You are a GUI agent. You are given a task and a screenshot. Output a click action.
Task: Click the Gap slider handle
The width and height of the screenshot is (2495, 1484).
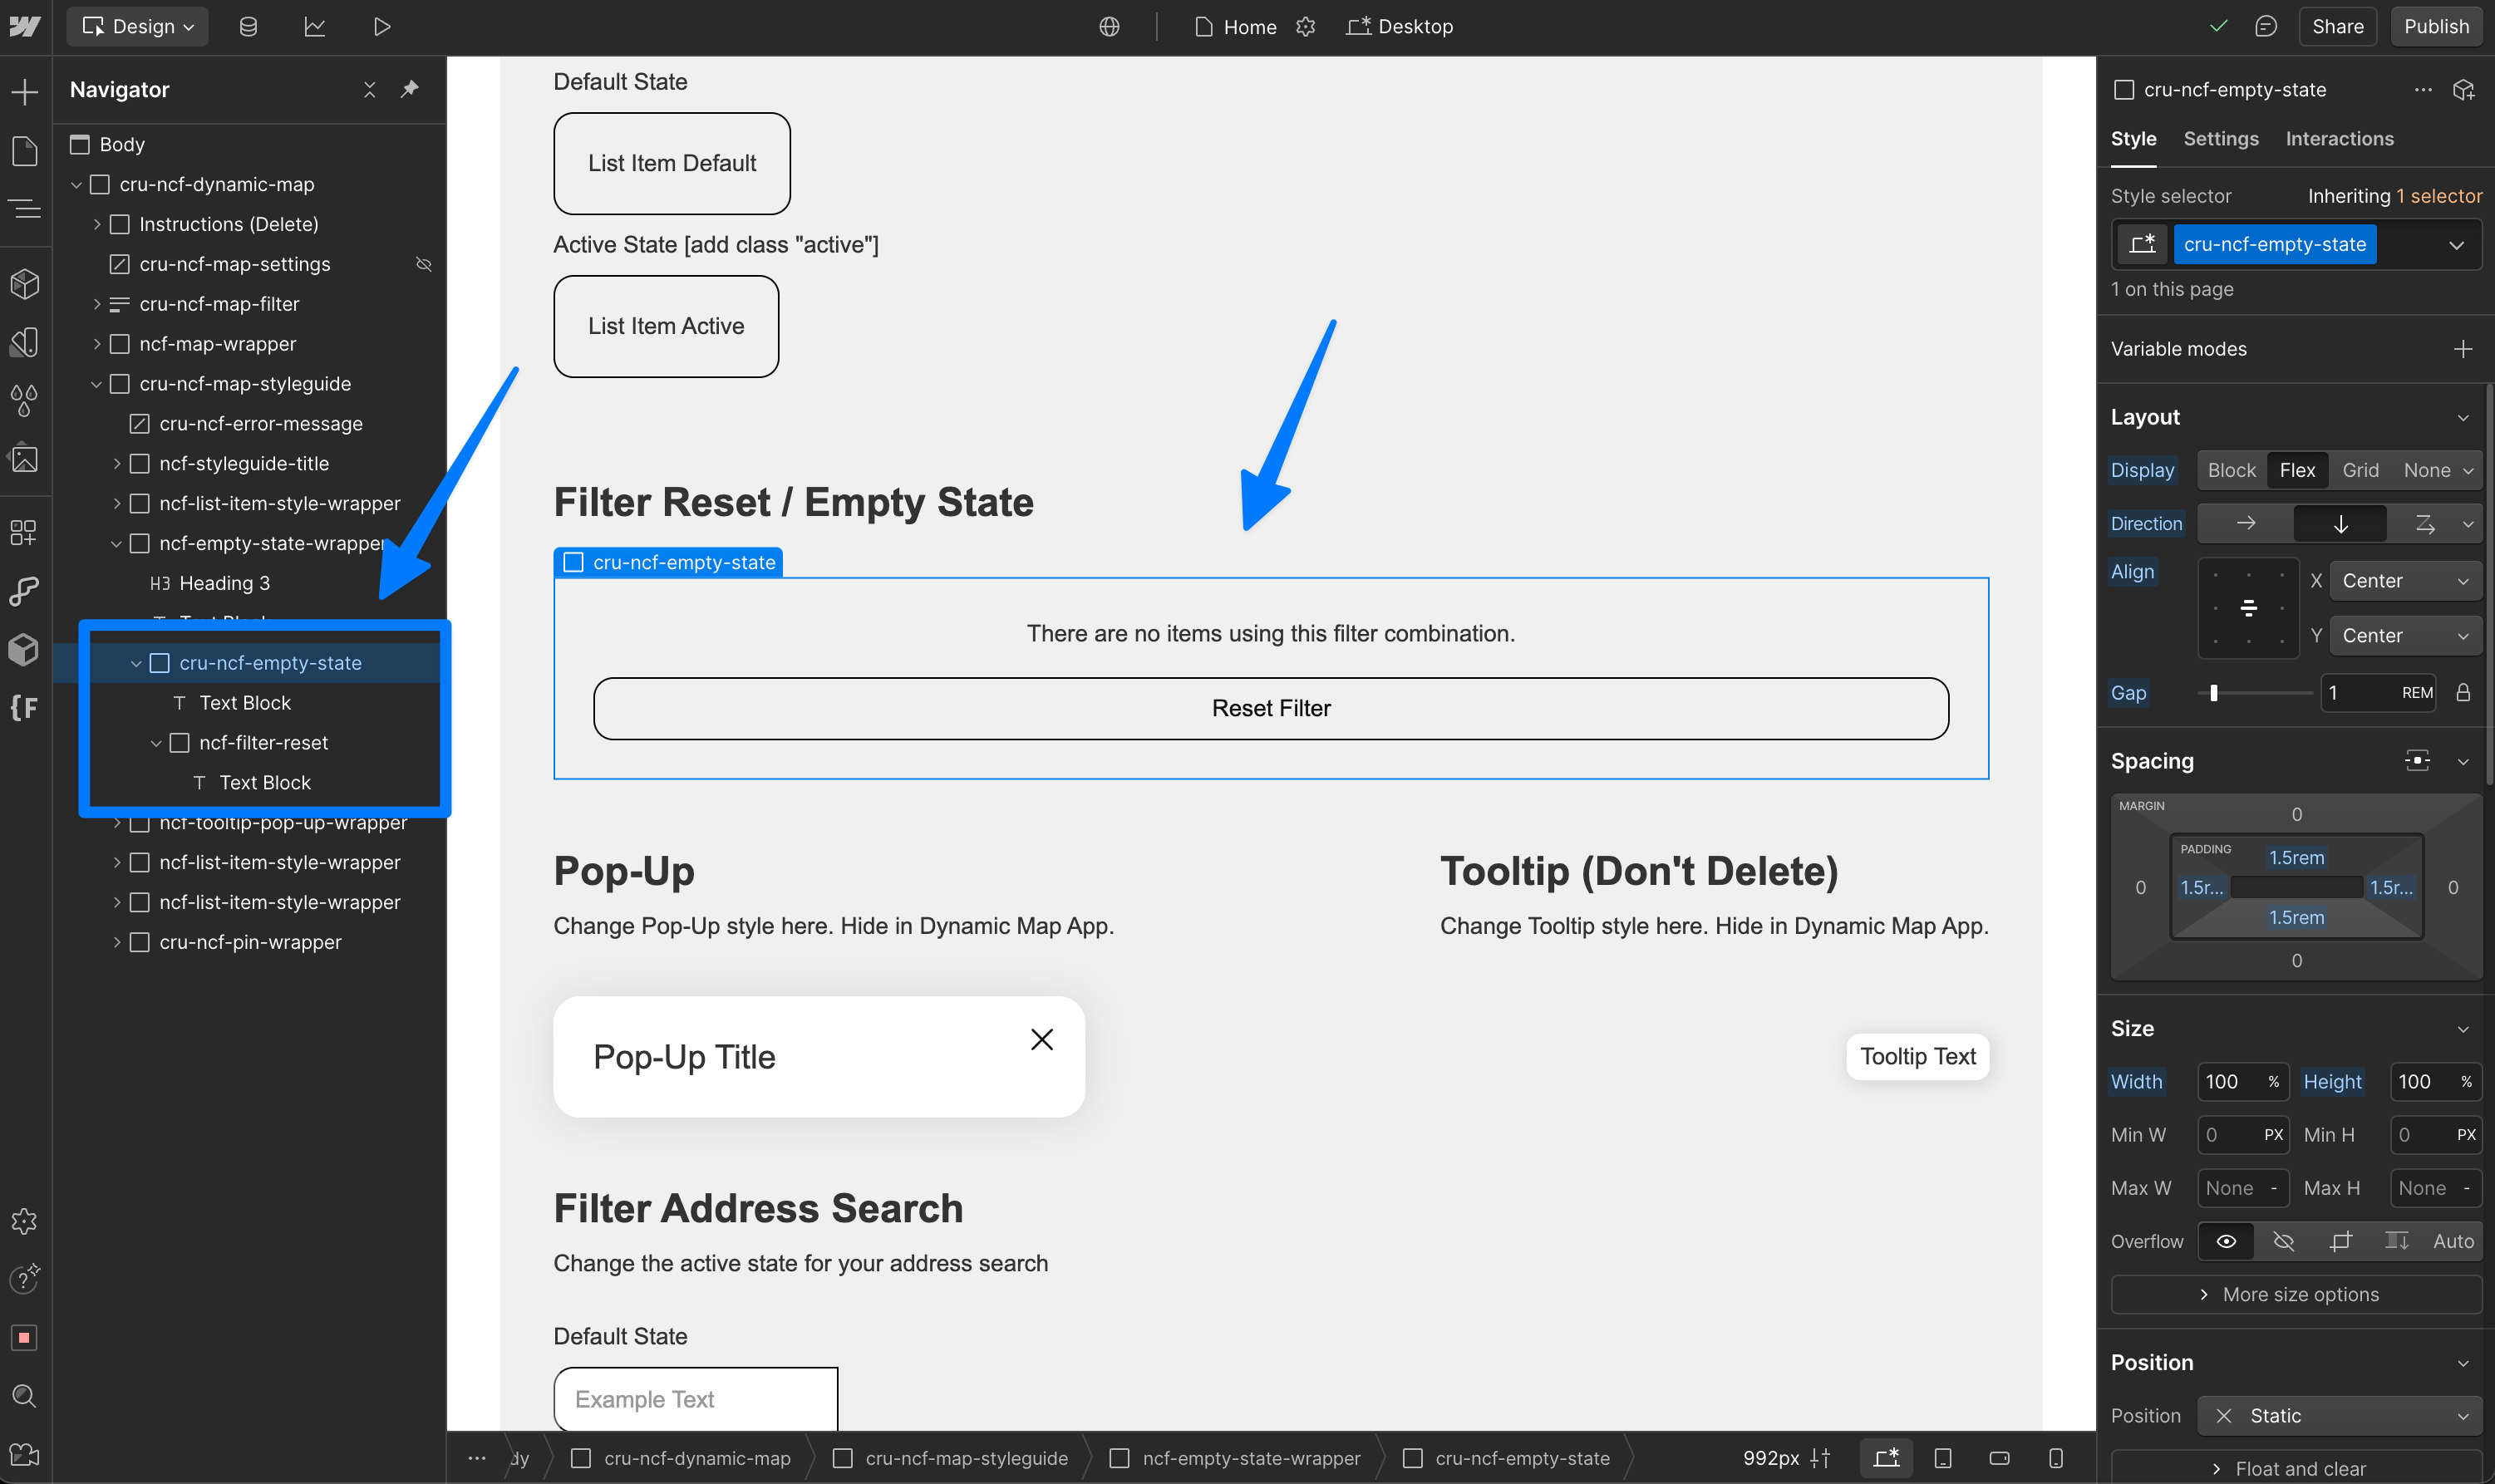click(2214, 692)
